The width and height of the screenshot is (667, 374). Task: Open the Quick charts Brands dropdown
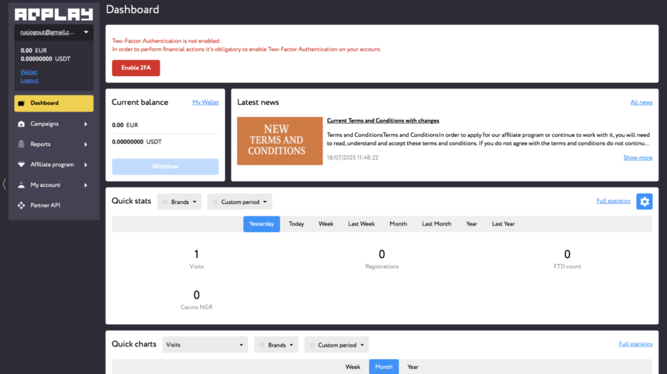tap(276, 345)
